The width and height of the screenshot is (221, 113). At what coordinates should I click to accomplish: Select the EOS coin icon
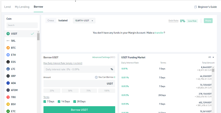pos(8,62)
